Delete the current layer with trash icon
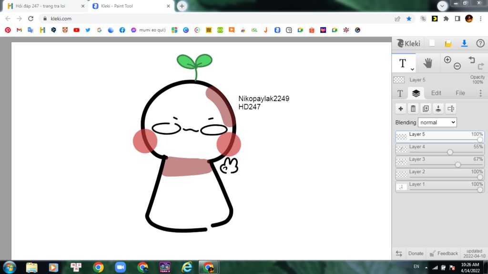 413,109
